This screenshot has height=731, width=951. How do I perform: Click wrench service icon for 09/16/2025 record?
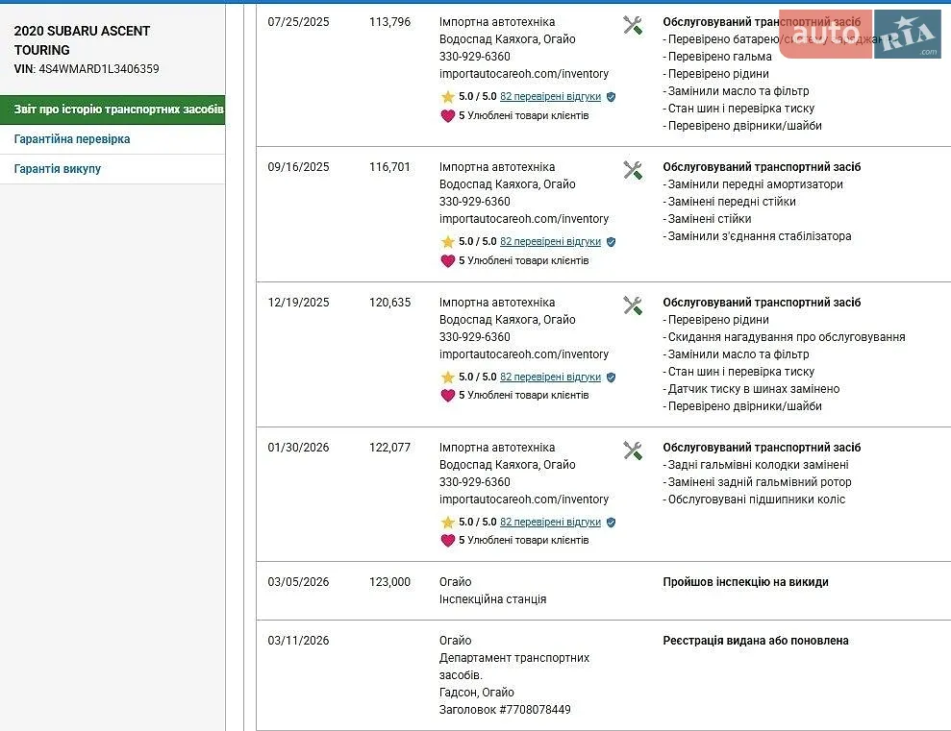(x=633, y=170)
